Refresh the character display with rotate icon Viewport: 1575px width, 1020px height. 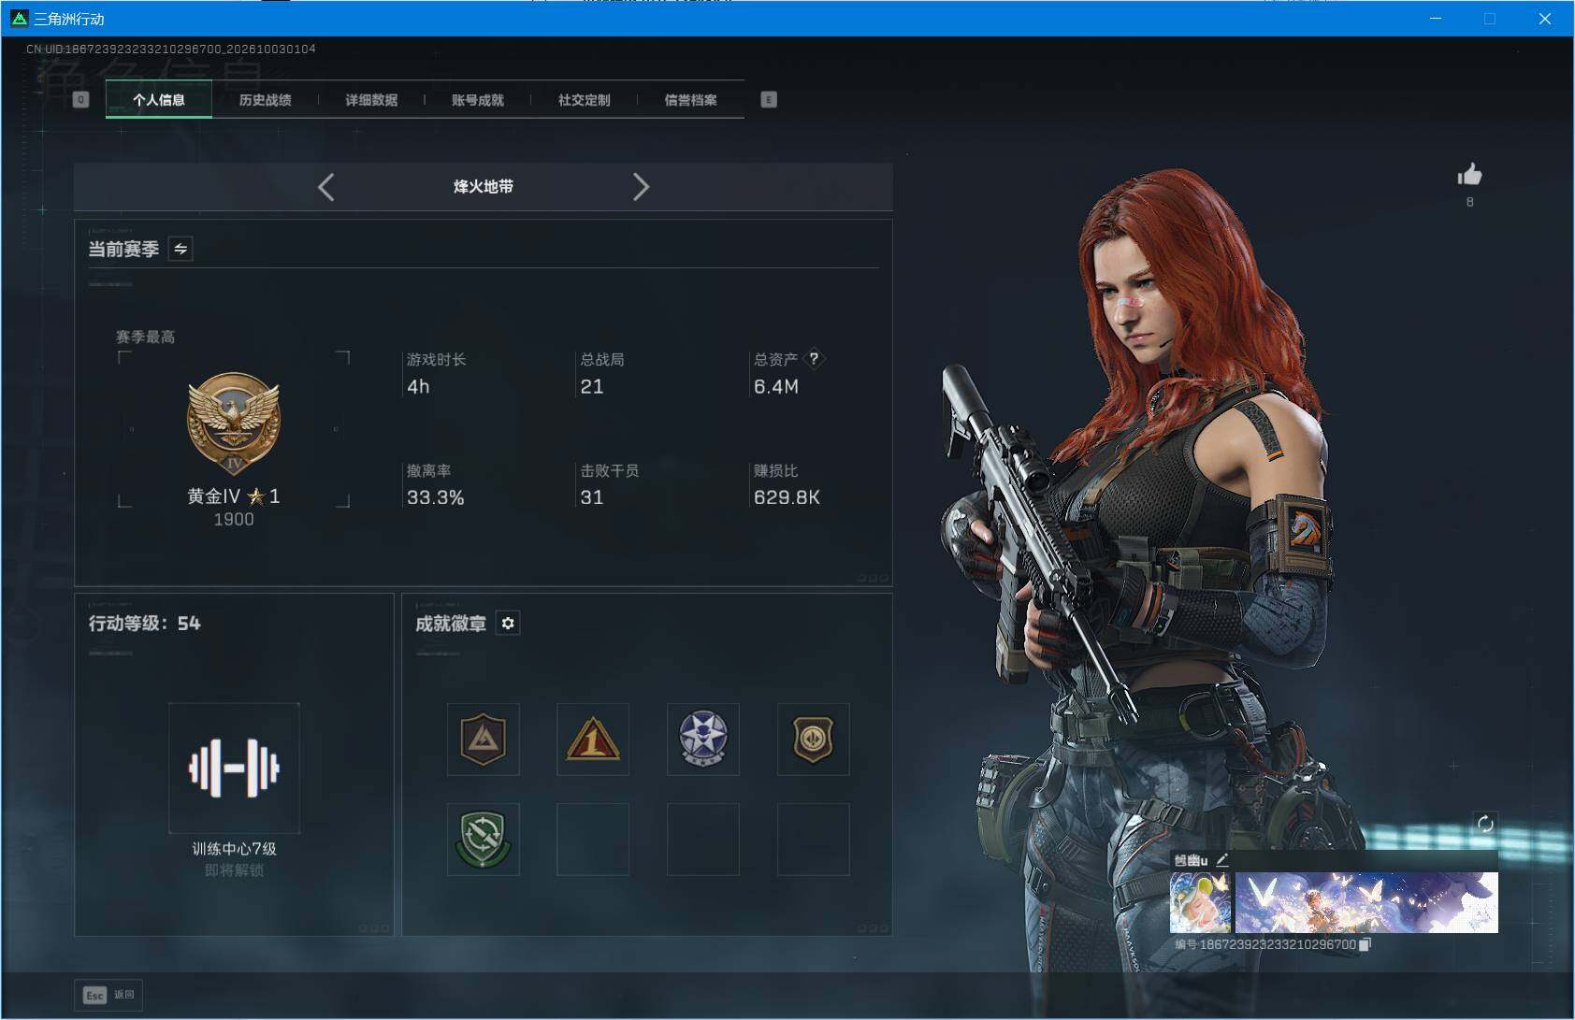point(1485,824)
